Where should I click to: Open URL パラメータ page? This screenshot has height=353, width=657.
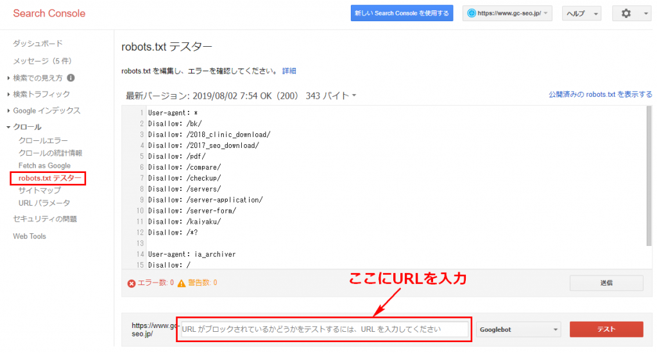[x=44, y=203]
